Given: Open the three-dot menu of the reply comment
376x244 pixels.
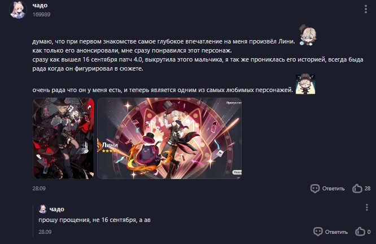Looking at the screenshot, I should [366, 207].
